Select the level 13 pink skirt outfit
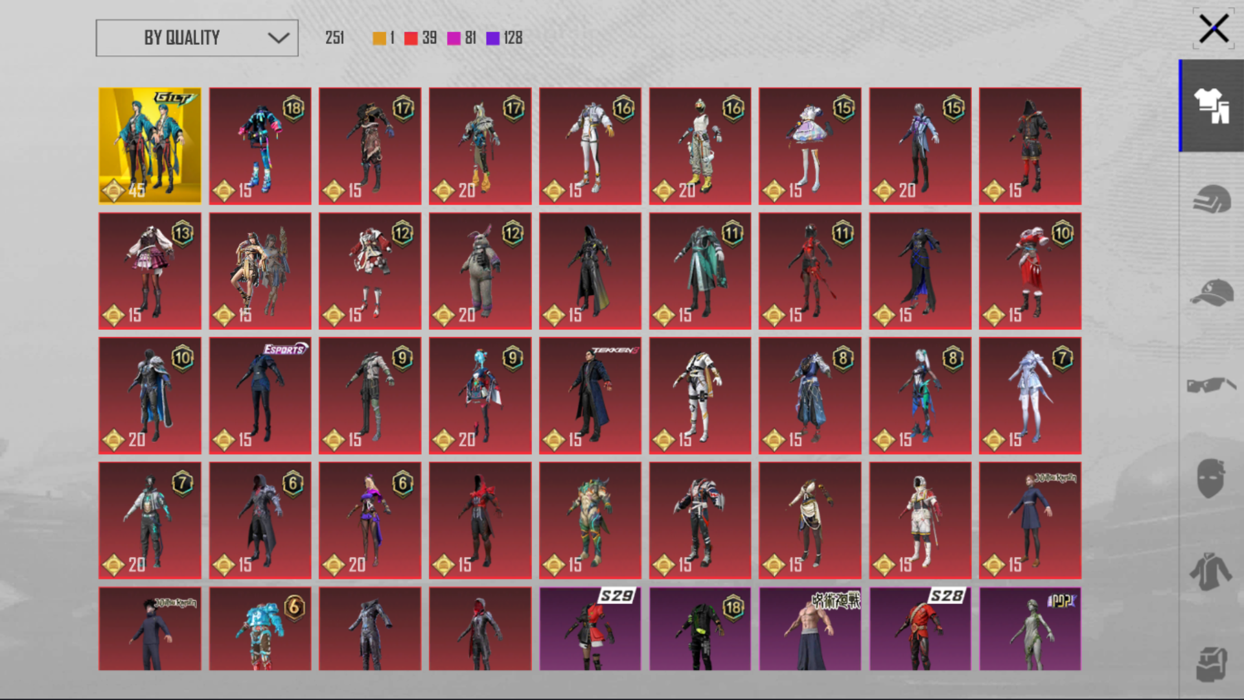The width and height of the screenshot is (1244, 700). (x=150, y=271)
